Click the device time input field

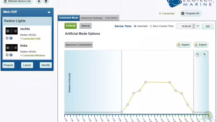[x=184, y=26]
